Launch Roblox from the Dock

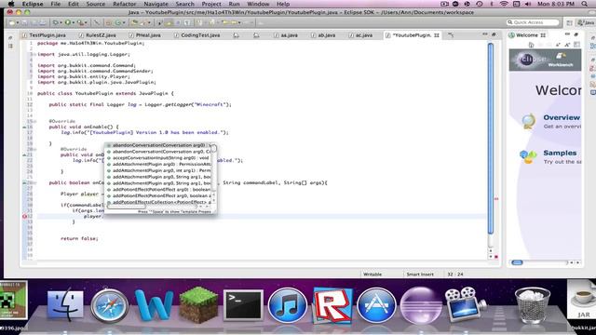point(332,305)
